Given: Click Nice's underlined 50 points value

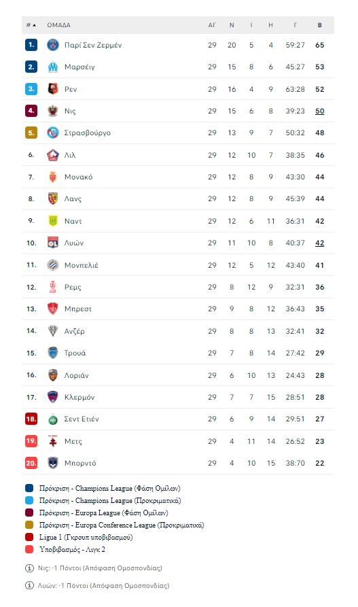Looking at the screenshot, I should (x=320, y=111).
